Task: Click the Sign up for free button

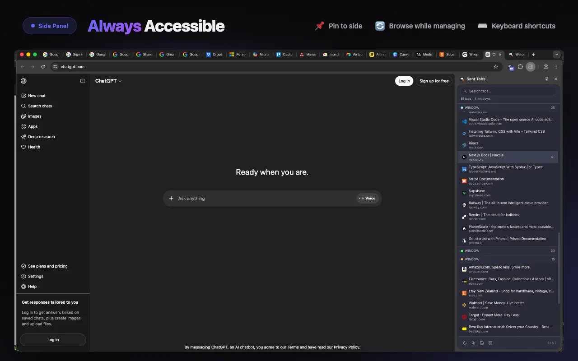Action: pyautogui.click(x=434, y=81)
